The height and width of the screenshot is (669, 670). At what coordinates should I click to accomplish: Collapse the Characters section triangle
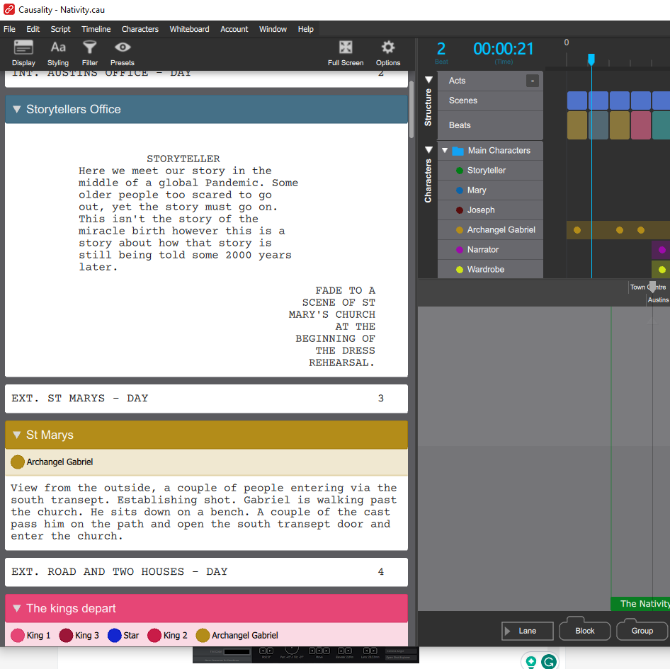tap(428, 150)
